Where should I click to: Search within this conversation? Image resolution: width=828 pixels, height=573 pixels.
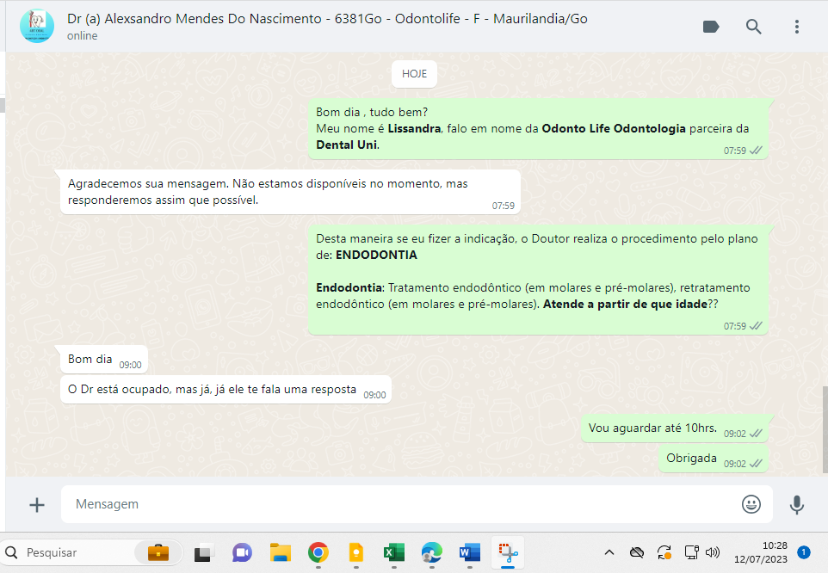click(753, 27)
